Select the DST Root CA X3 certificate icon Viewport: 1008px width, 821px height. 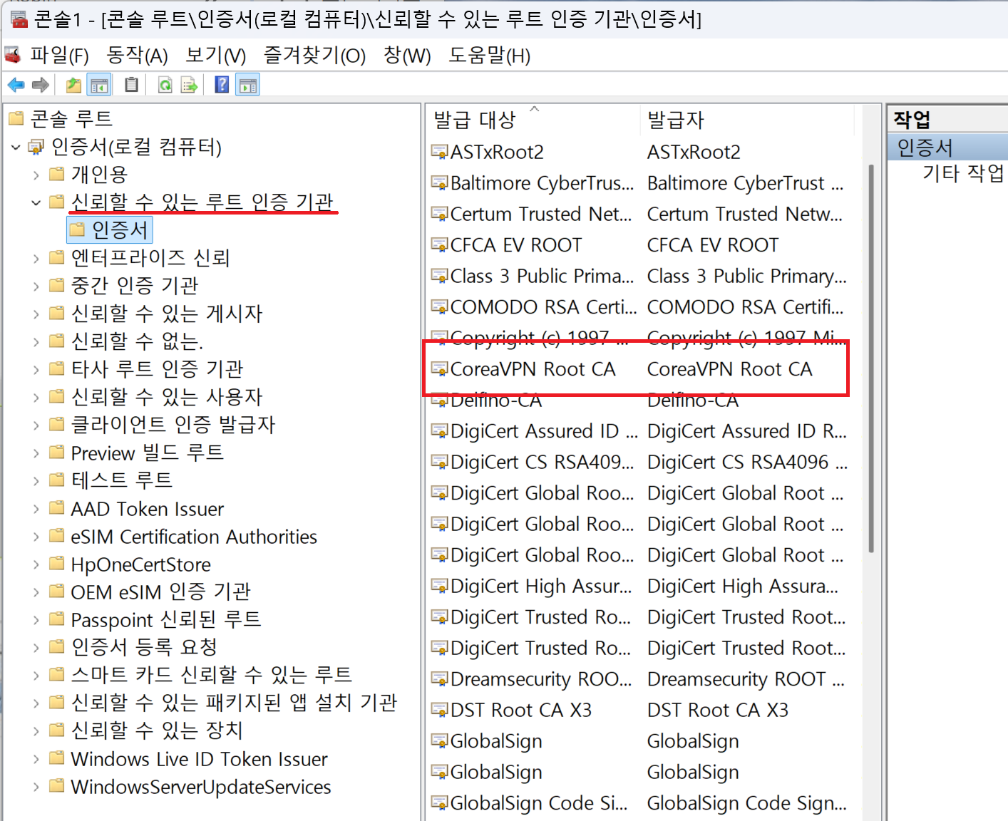pyautogui.click(x=439, y=710)
